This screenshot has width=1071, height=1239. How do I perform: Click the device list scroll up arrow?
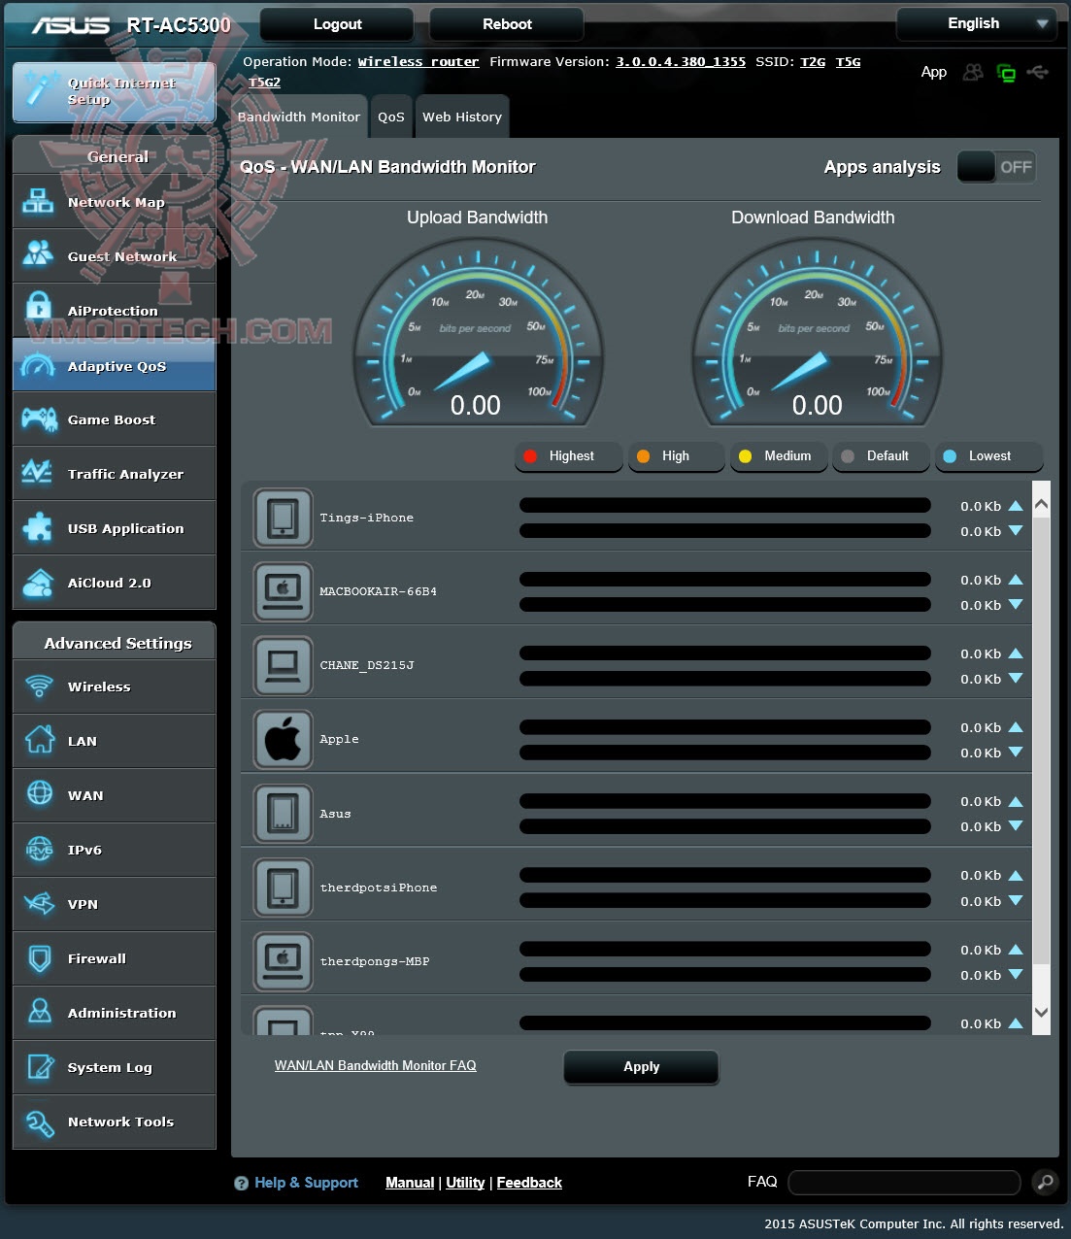pos(1041,504)
